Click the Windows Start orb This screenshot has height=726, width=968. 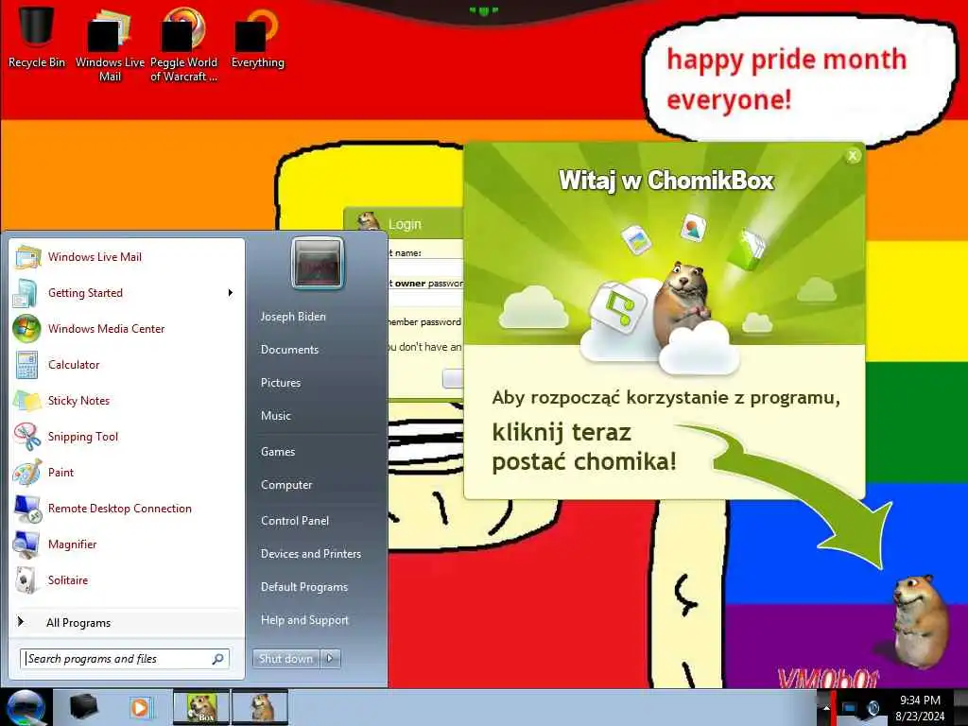click(x=26, y=707)
